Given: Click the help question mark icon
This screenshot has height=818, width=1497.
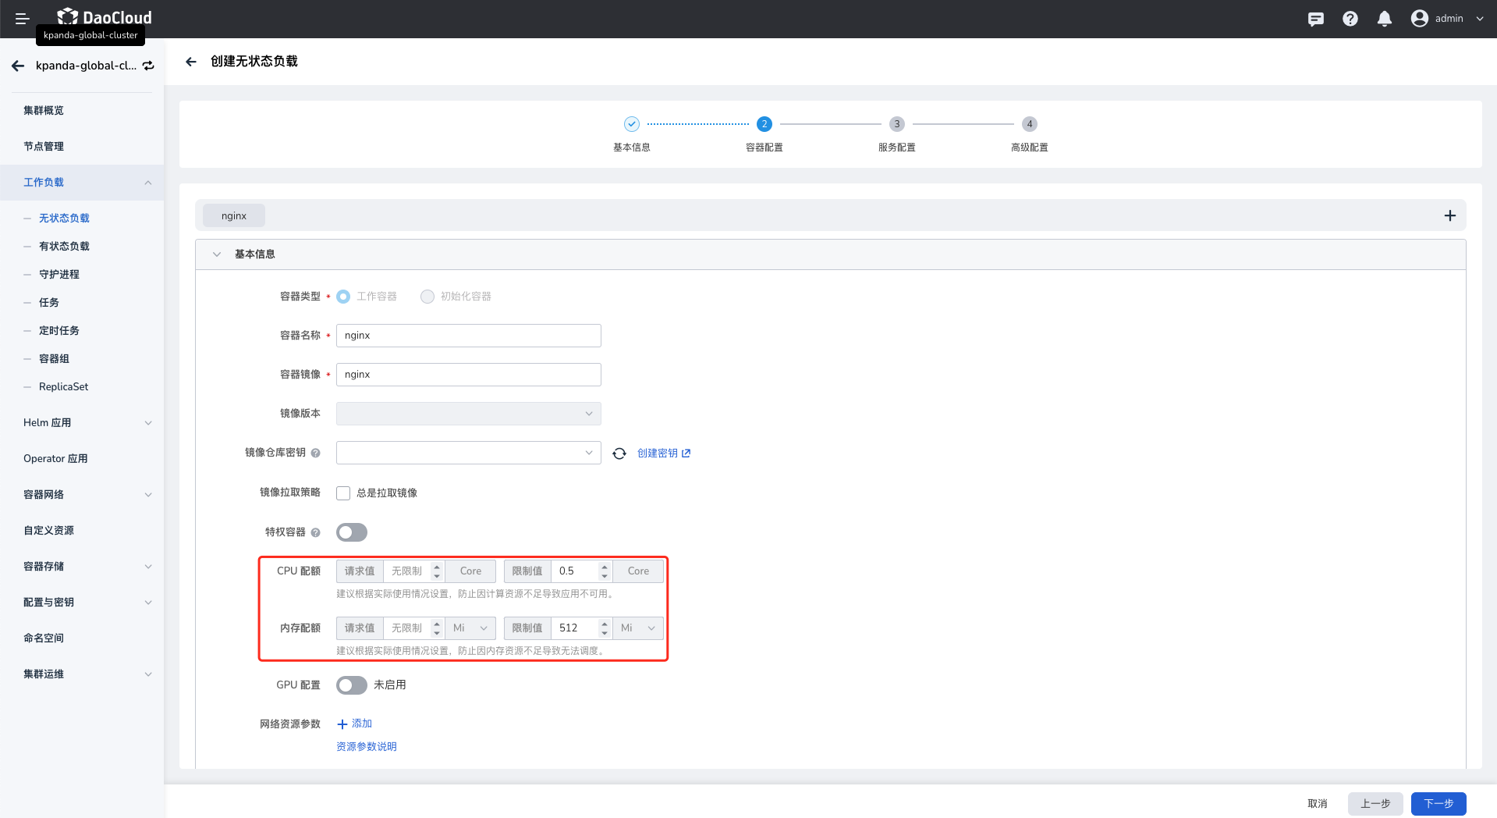Looking at the screenshot, I should [1350, 19].
